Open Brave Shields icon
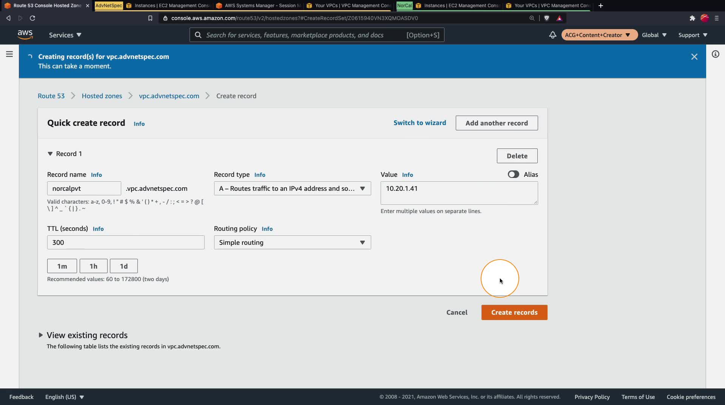The width and height of the screenshot is (725, 405). tap(546, 18)
